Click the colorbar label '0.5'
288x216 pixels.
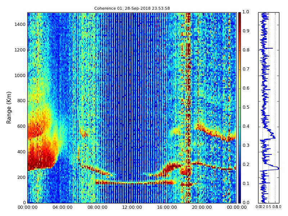pos(246,107)
